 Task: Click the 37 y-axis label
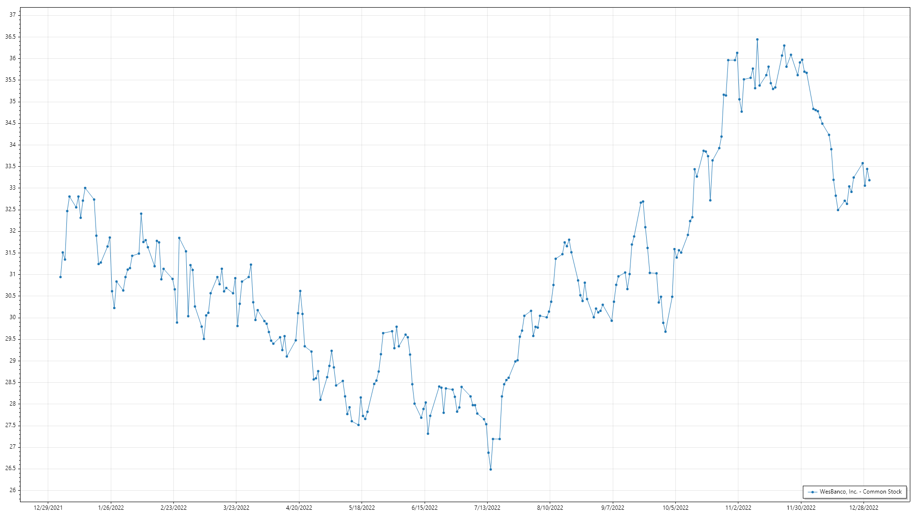click(12, 15)
